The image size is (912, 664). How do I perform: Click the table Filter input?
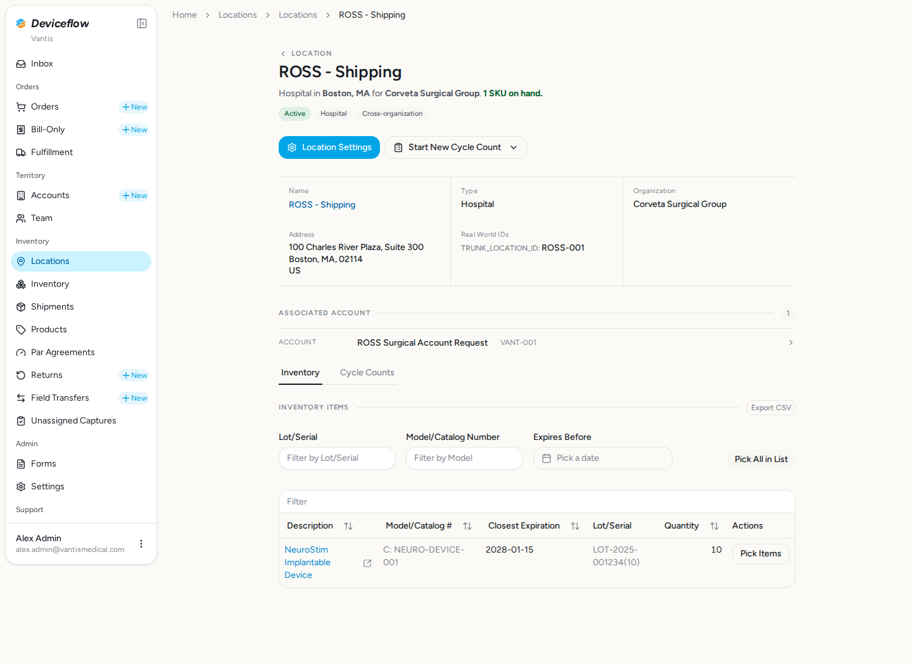537,502
